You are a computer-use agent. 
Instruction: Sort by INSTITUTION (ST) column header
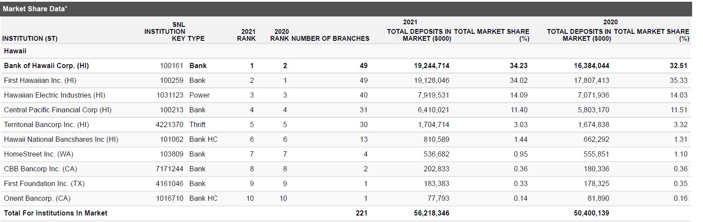30,39
